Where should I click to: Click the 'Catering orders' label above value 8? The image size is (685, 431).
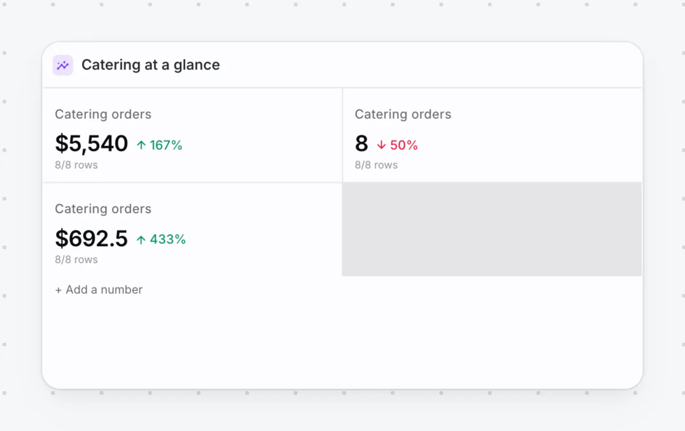point(403,115)
